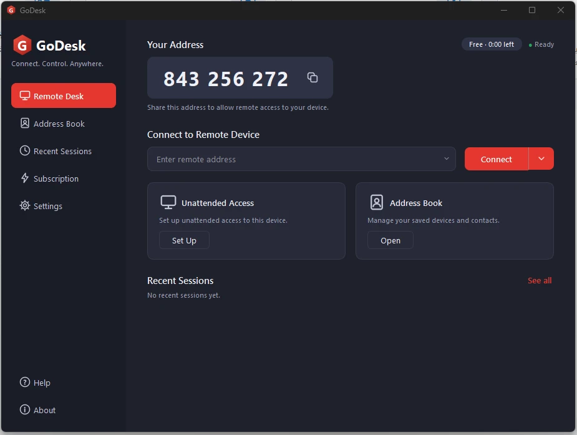Maximize the GoDesk window
This screenshot has width=577, height=435.
(531, 10)
